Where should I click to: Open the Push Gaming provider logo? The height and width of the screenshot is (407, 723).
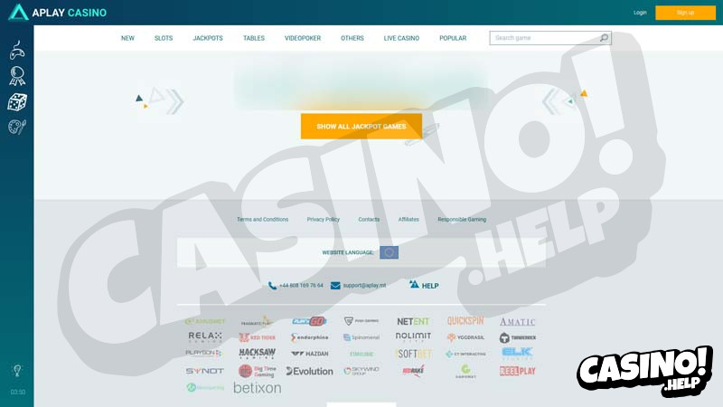(x=361, y=321)
